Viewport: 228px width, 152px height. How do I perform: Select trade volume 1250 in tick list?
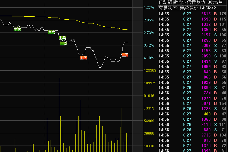click(x=206, y=40)
